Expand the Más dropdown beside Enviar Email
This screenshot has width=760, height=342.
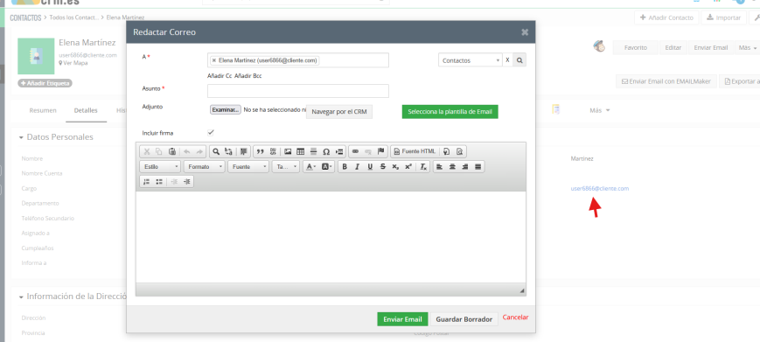[748, 47]
